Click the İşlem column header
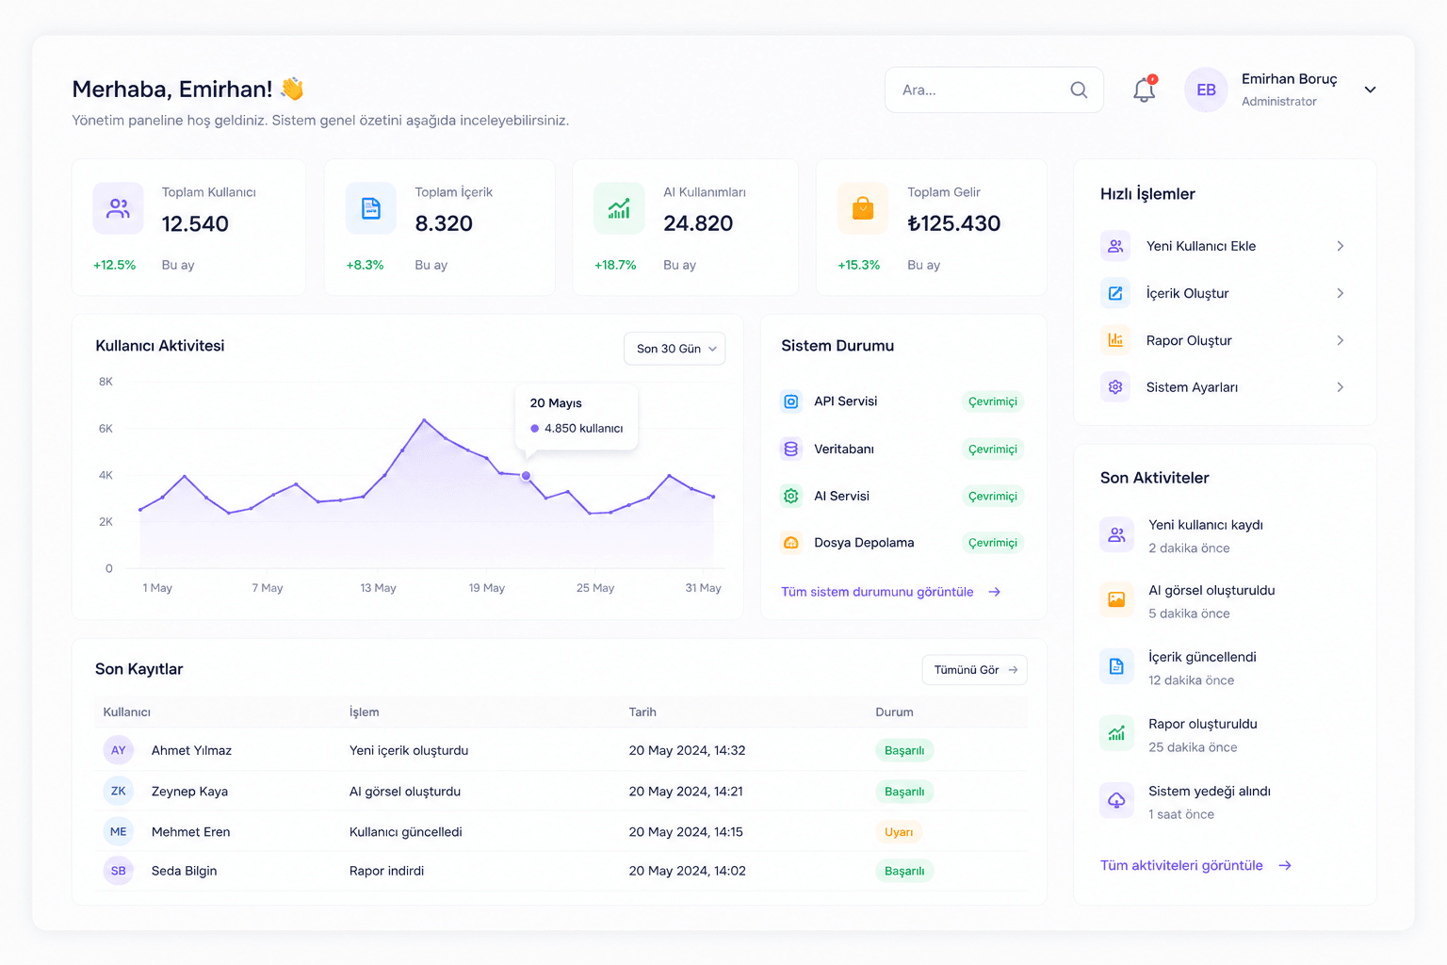Viewport: 1447px width, 965px height. pyautogui.click(x=364, y=712)
